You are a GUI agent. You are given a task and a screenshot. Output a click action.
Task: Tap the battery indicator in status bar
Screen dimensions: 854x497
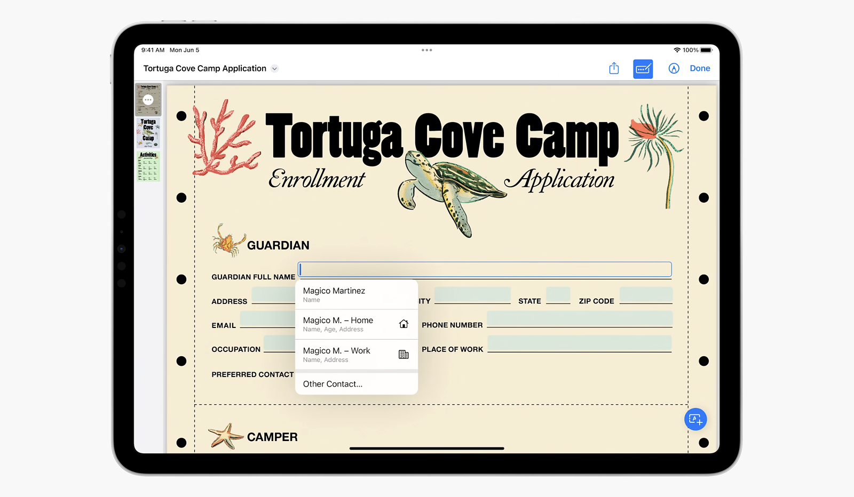click(x=706, y=50)
